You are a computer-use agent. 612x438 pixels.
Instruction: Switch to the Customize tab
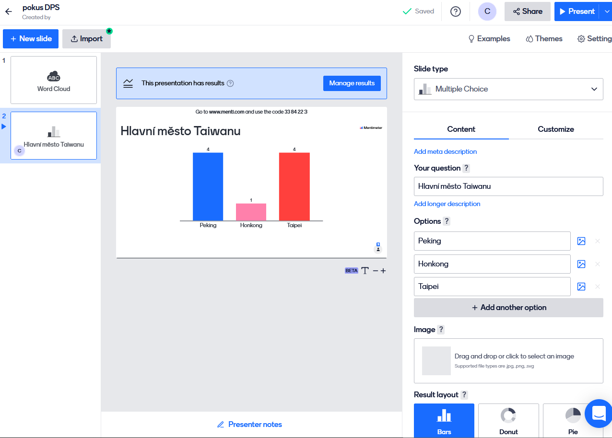[556, 129]
